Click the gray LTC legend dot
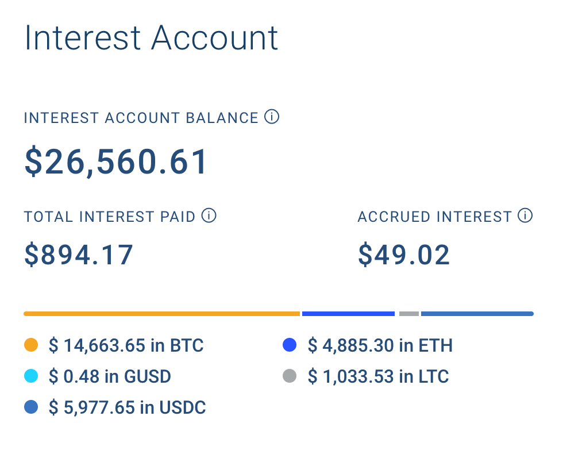586x462 pixels. [x=290, y=376]
